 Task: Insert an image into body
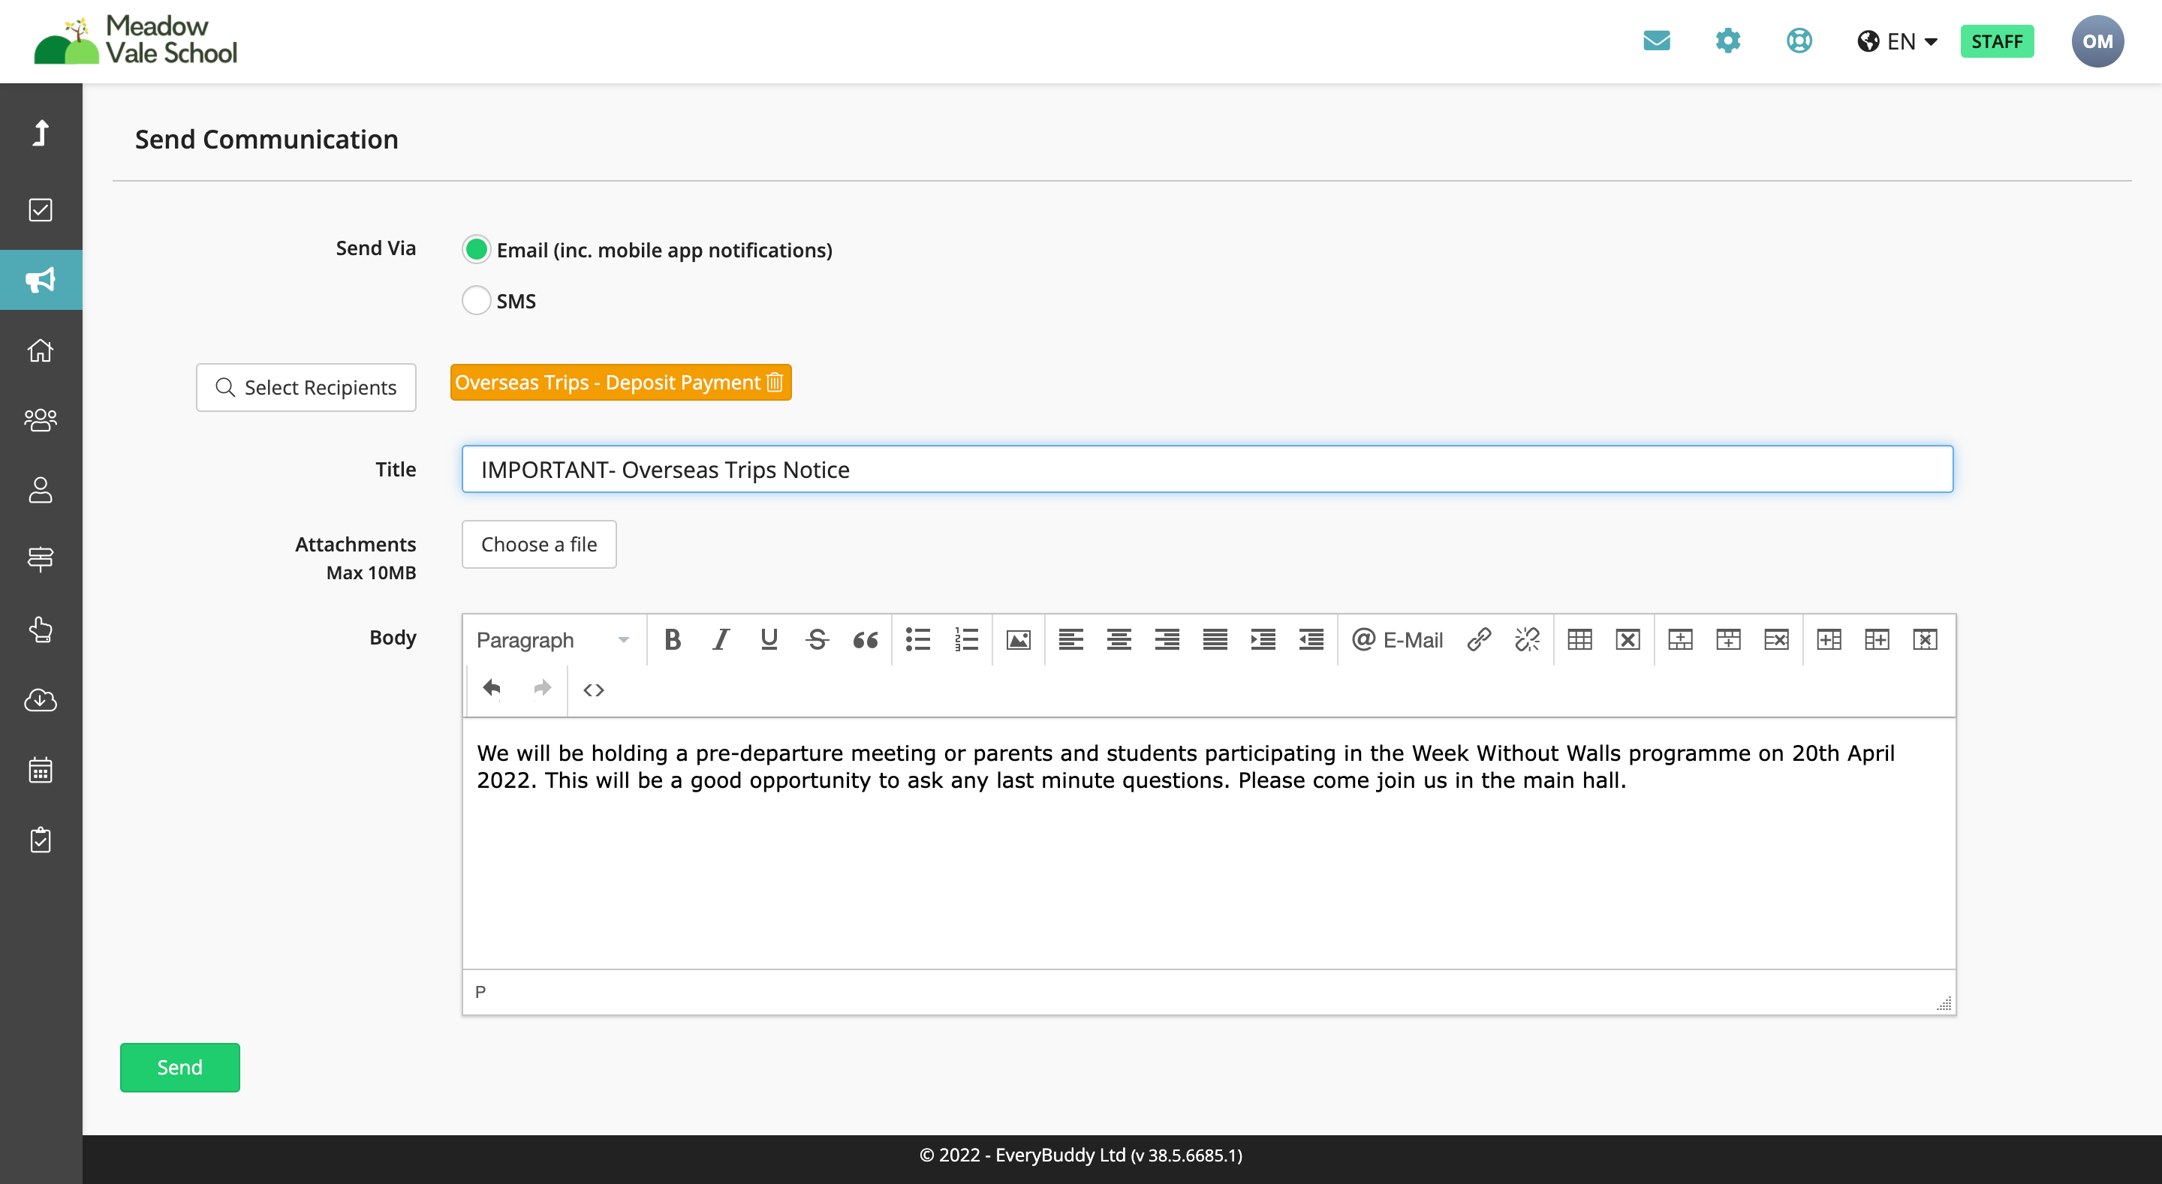[1018, 640]
